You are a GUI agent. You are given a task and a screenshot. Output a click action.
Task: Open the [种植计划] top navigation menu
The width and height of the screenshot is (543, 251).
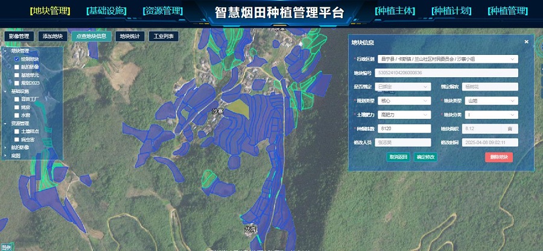[x=451, y=11]
